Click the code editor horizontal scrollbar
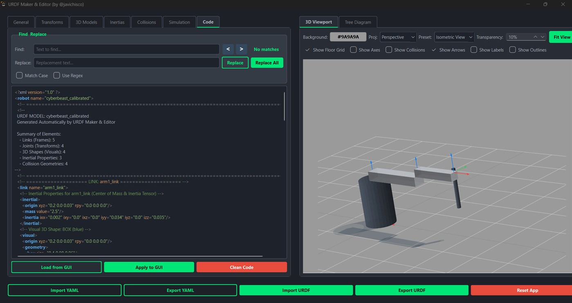This screenshot has width=572, height=303. coord(140,256)
